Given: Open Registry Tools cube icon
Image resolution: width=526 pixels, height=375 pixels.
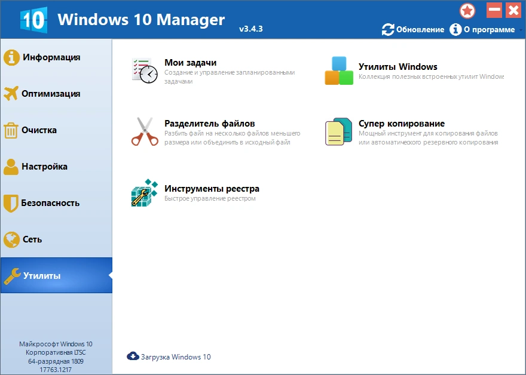Looking at the screenshot, I should pyautogui.click(x=144, y=193).
